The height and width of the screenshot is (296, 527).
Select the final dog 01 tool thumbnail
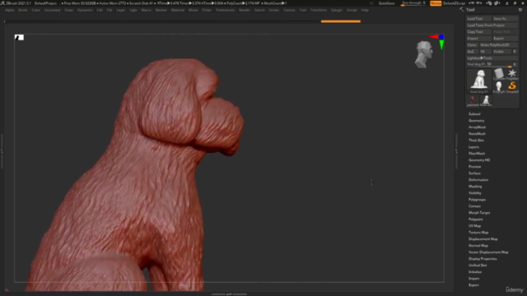479,81
